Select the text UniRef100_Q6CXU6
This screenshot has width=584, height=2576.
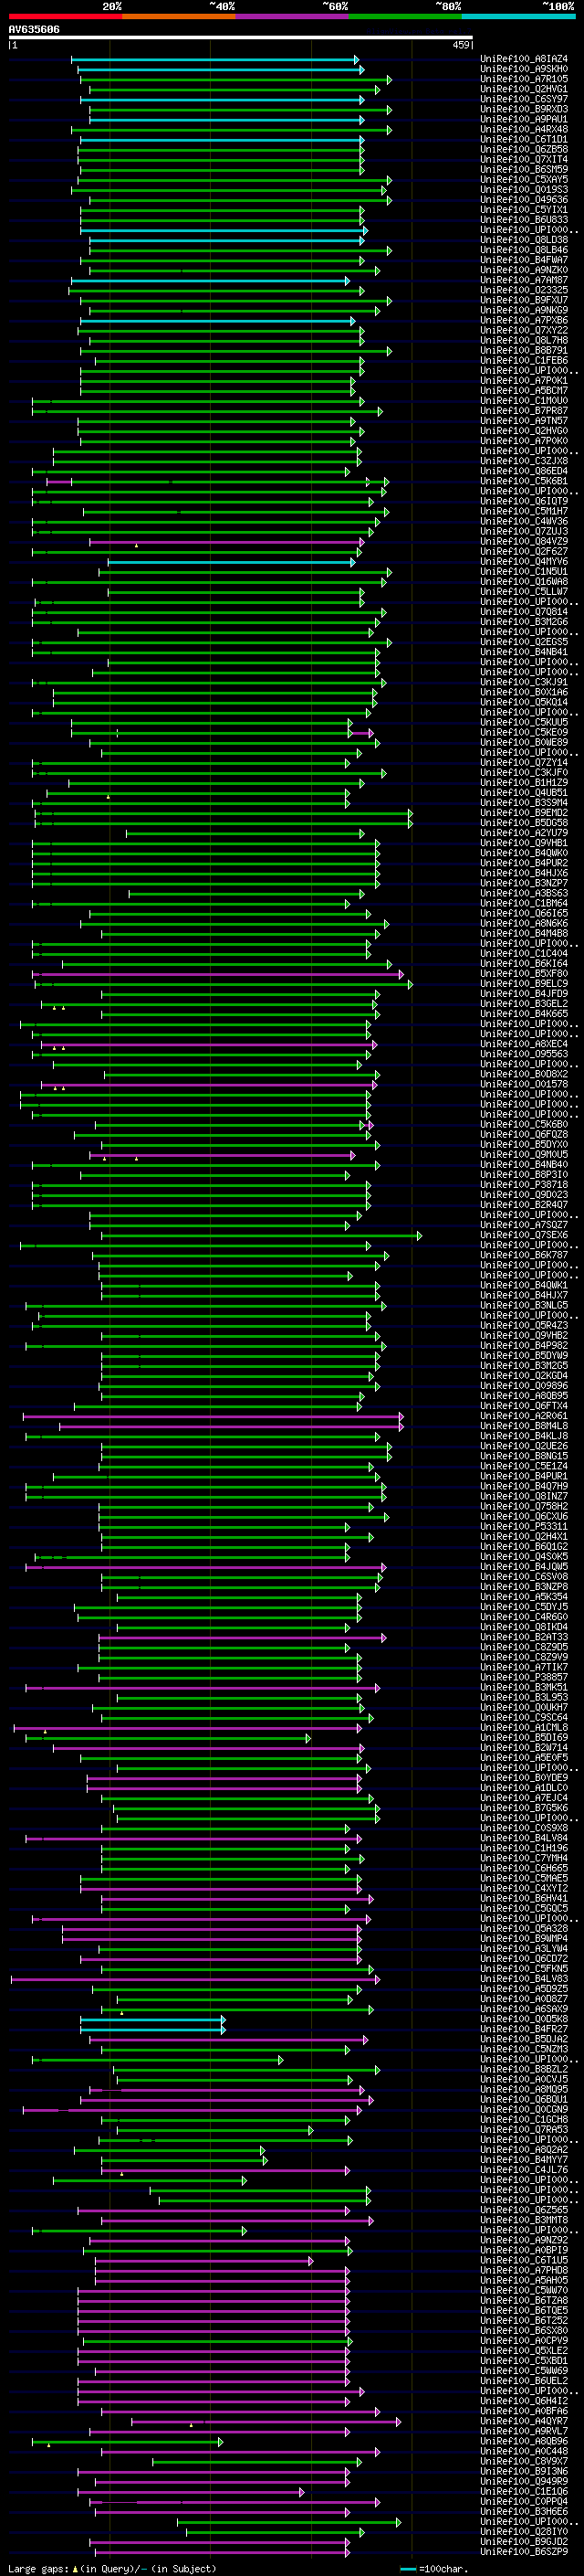click(x=524, y=1516)
